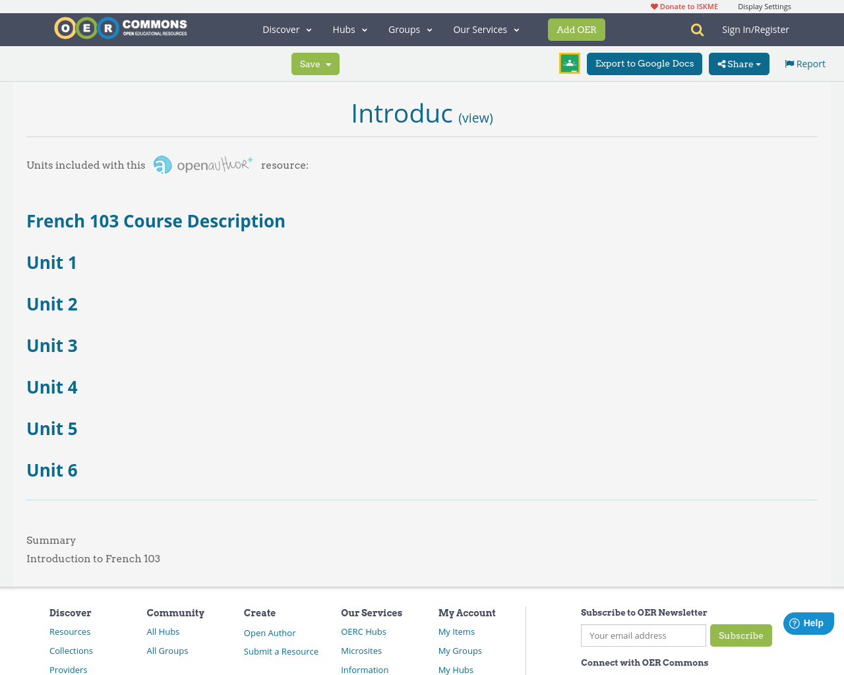Open the Help widget

[808, 623]
